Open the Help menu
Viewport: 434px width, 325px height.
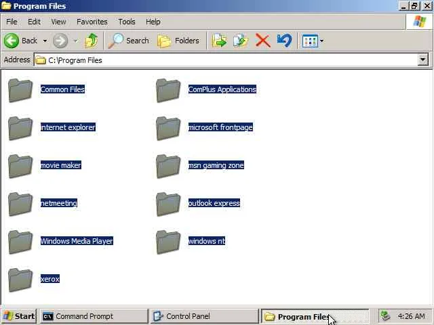point(153,22)
